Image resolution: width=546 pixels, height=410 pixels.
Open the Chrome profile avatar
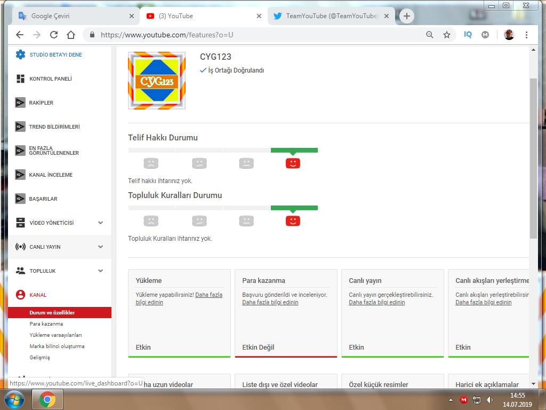pyautogui.click(x=509, y=35)
